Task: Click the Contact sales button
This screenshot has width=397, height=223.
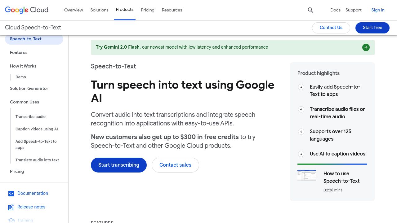Action: (175, 165)
